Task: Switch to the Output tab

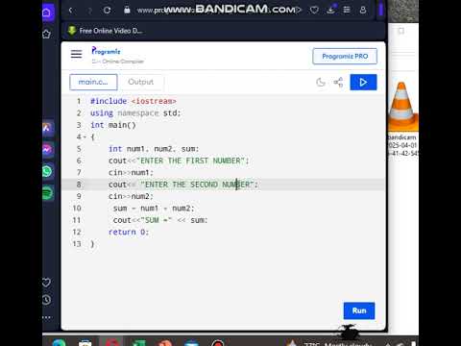Action: point(141,82)
